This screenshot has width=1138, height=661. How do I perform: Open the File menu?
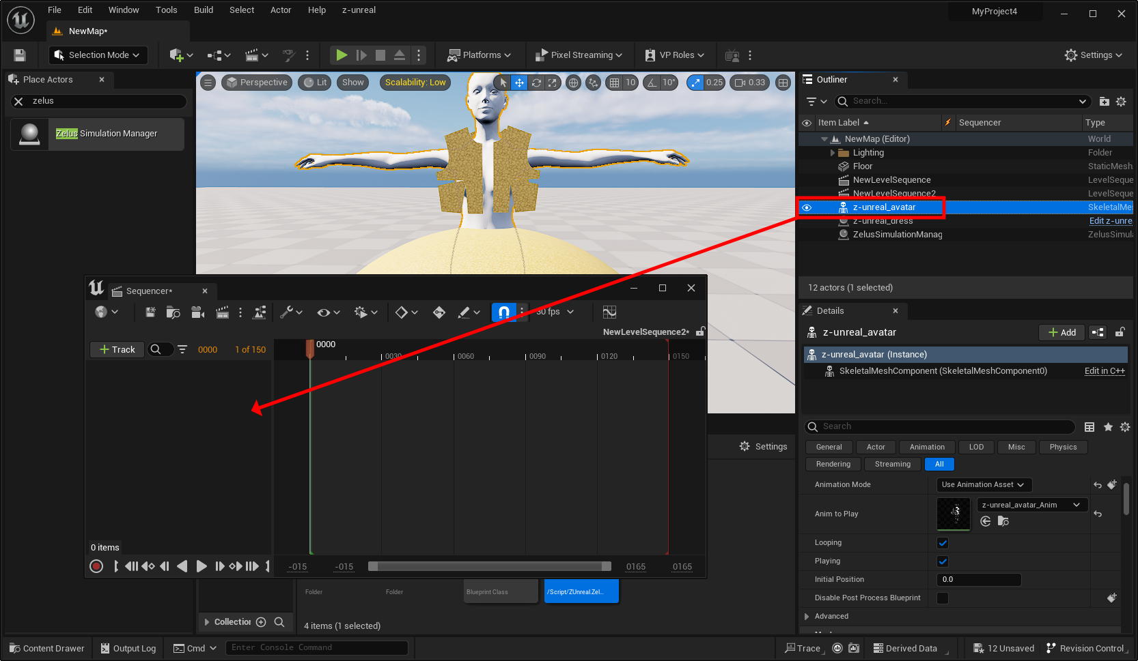tap(55, 10)
